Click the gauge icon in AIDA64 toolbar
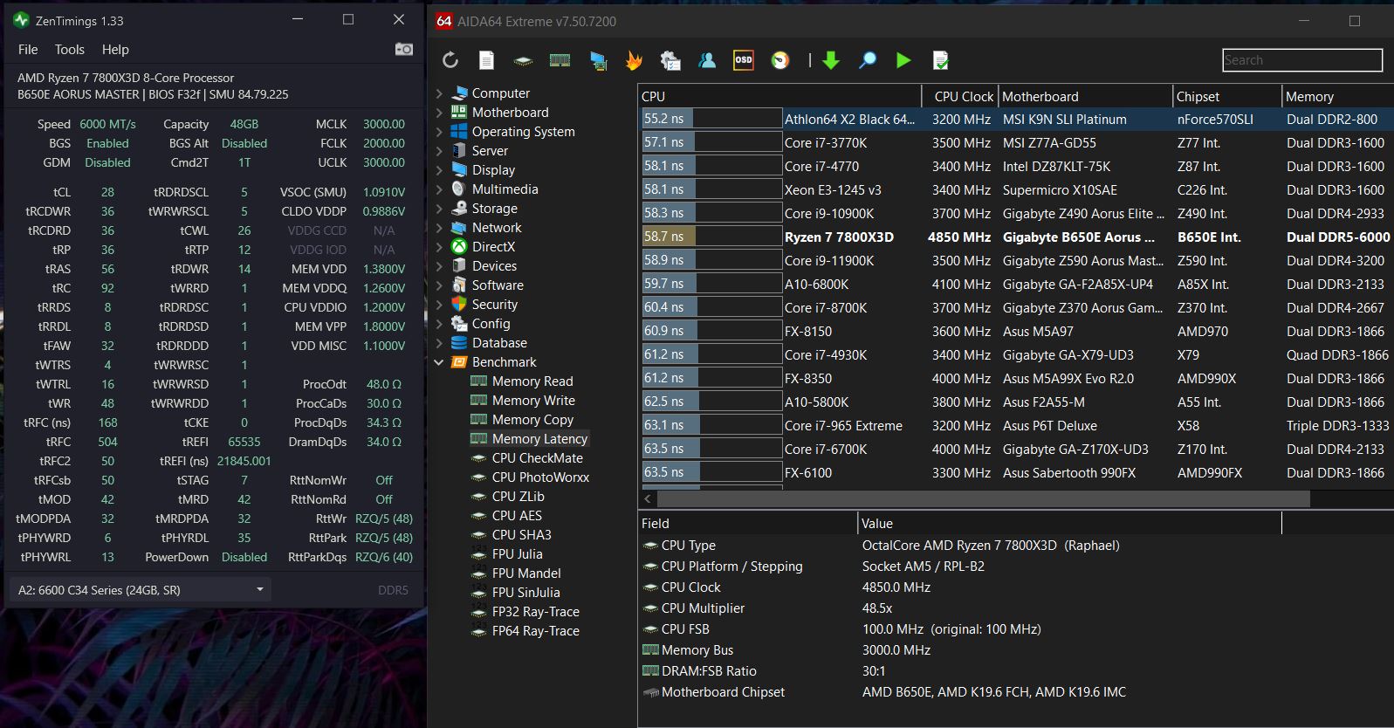The width and height of the screenshot is (1394, 728). tap(780, 60)
